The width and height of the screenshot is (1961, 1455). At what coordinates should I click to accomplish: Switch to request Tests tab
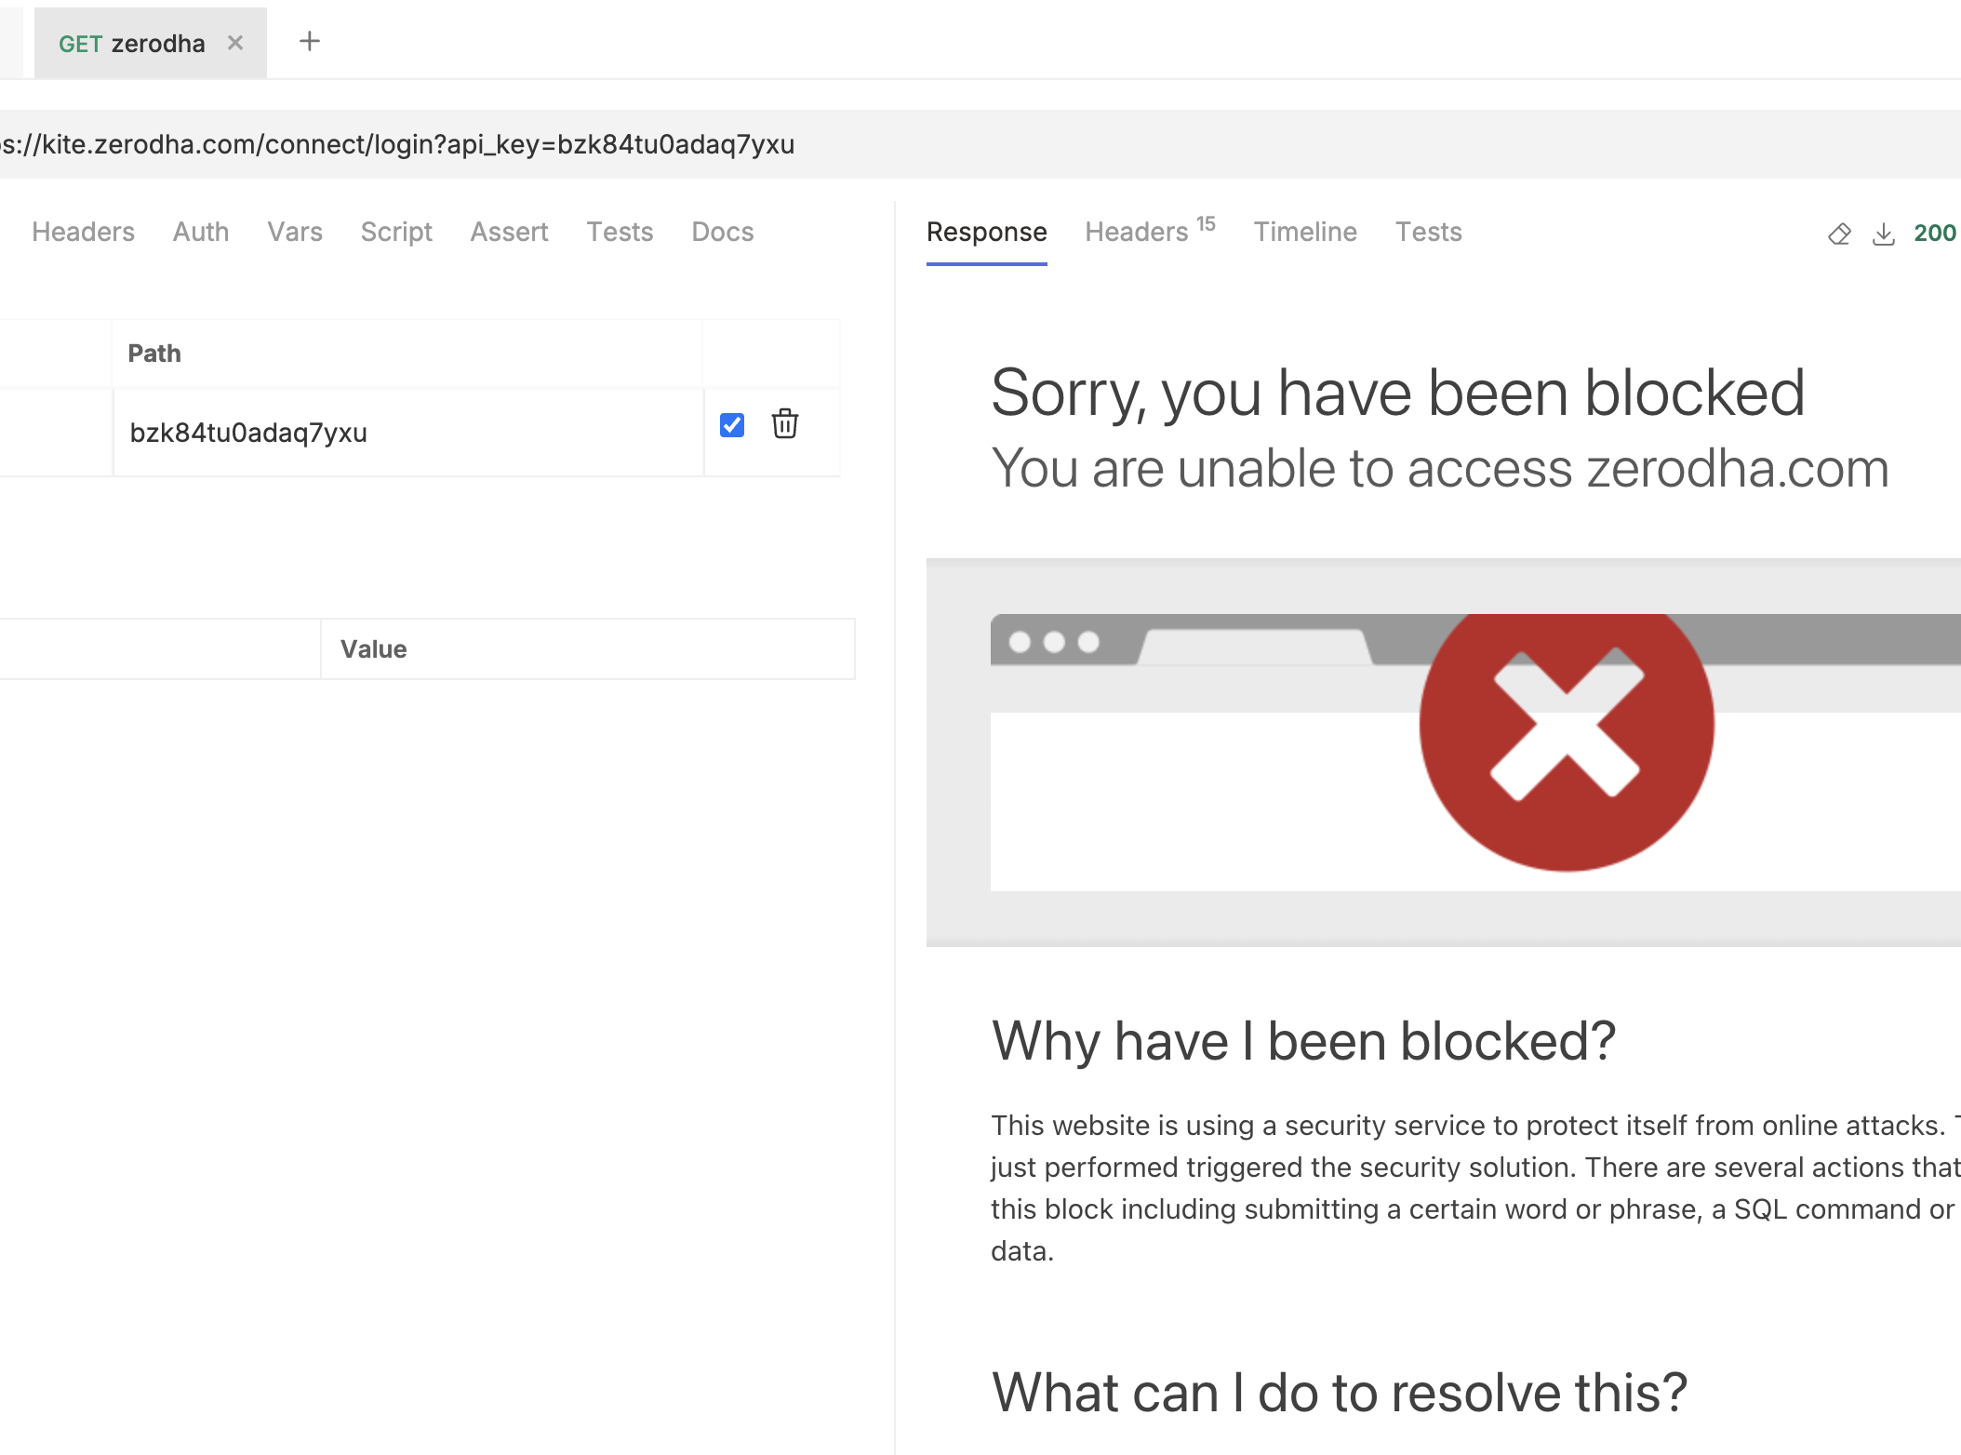(x=620, y=232)
